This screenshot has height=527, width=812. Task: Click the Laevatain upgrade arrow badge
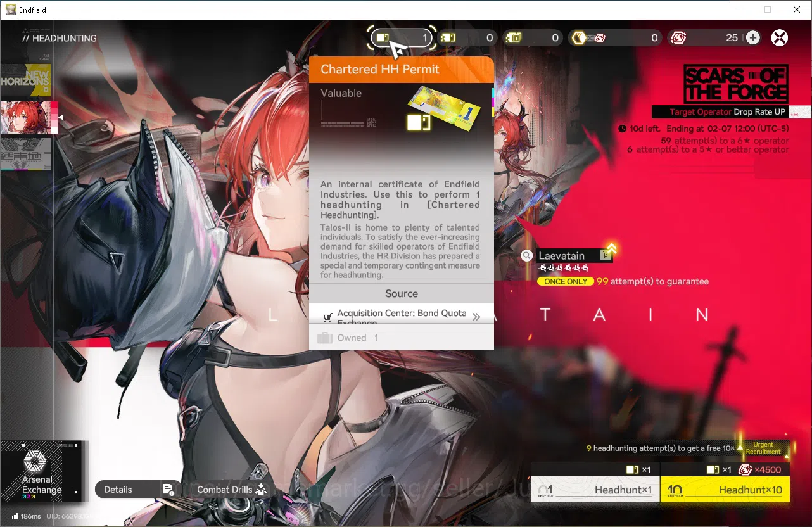point(611,249)
